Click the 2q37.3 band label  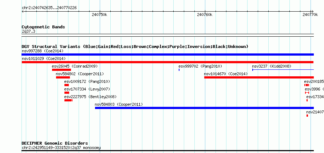(28, 31)
